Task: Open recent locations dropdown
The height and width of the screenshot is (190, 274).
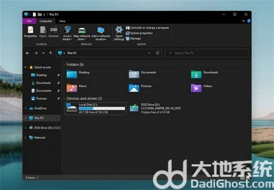Action: 44,53
